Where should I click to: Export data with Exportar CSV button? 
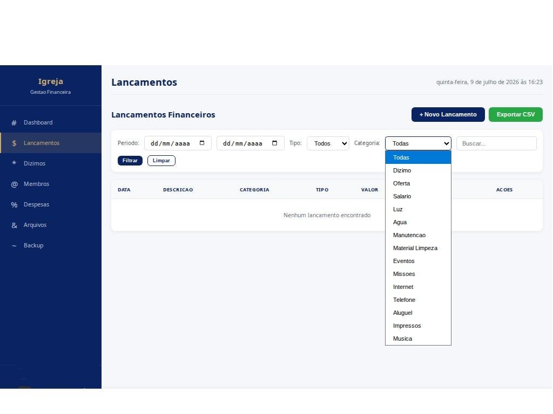tap(516, 114)
